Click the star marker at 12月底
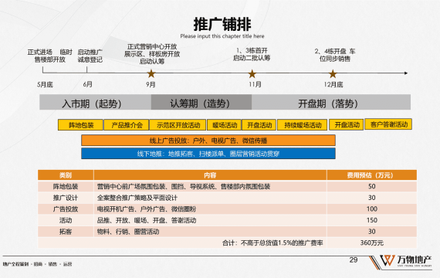Screen dimensions: 440x278 (x=333, y=74)
